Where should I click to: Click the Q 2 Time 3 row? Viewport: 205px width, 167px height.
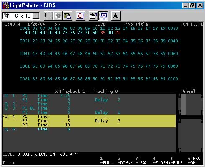89,104
